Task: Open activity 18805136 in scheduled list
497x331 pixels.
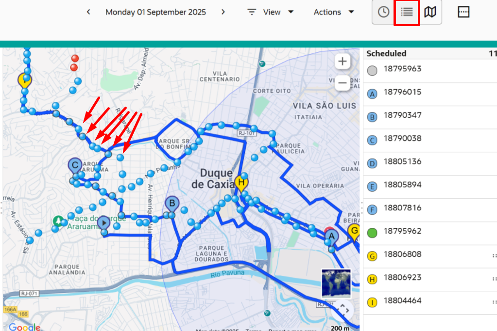Action: click(430, 164)
